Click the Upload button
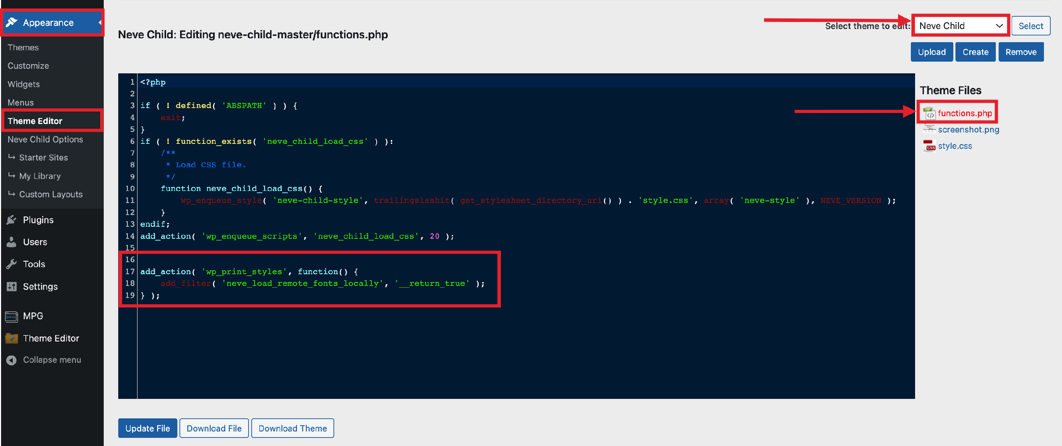The image size is (1062, 446). click(931, 52)
